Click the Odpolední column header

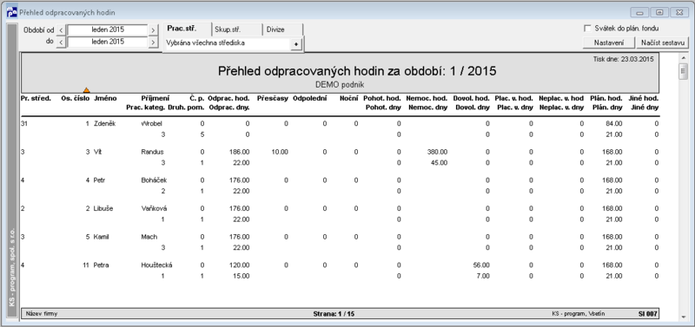click(x=310, y=98)
